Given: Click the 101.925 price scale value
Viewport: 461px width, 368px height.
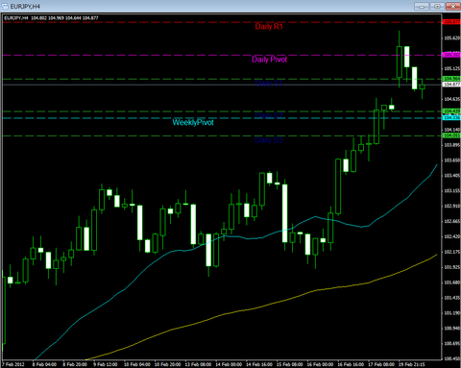Looking at the screenshot, I should [451, 267].
